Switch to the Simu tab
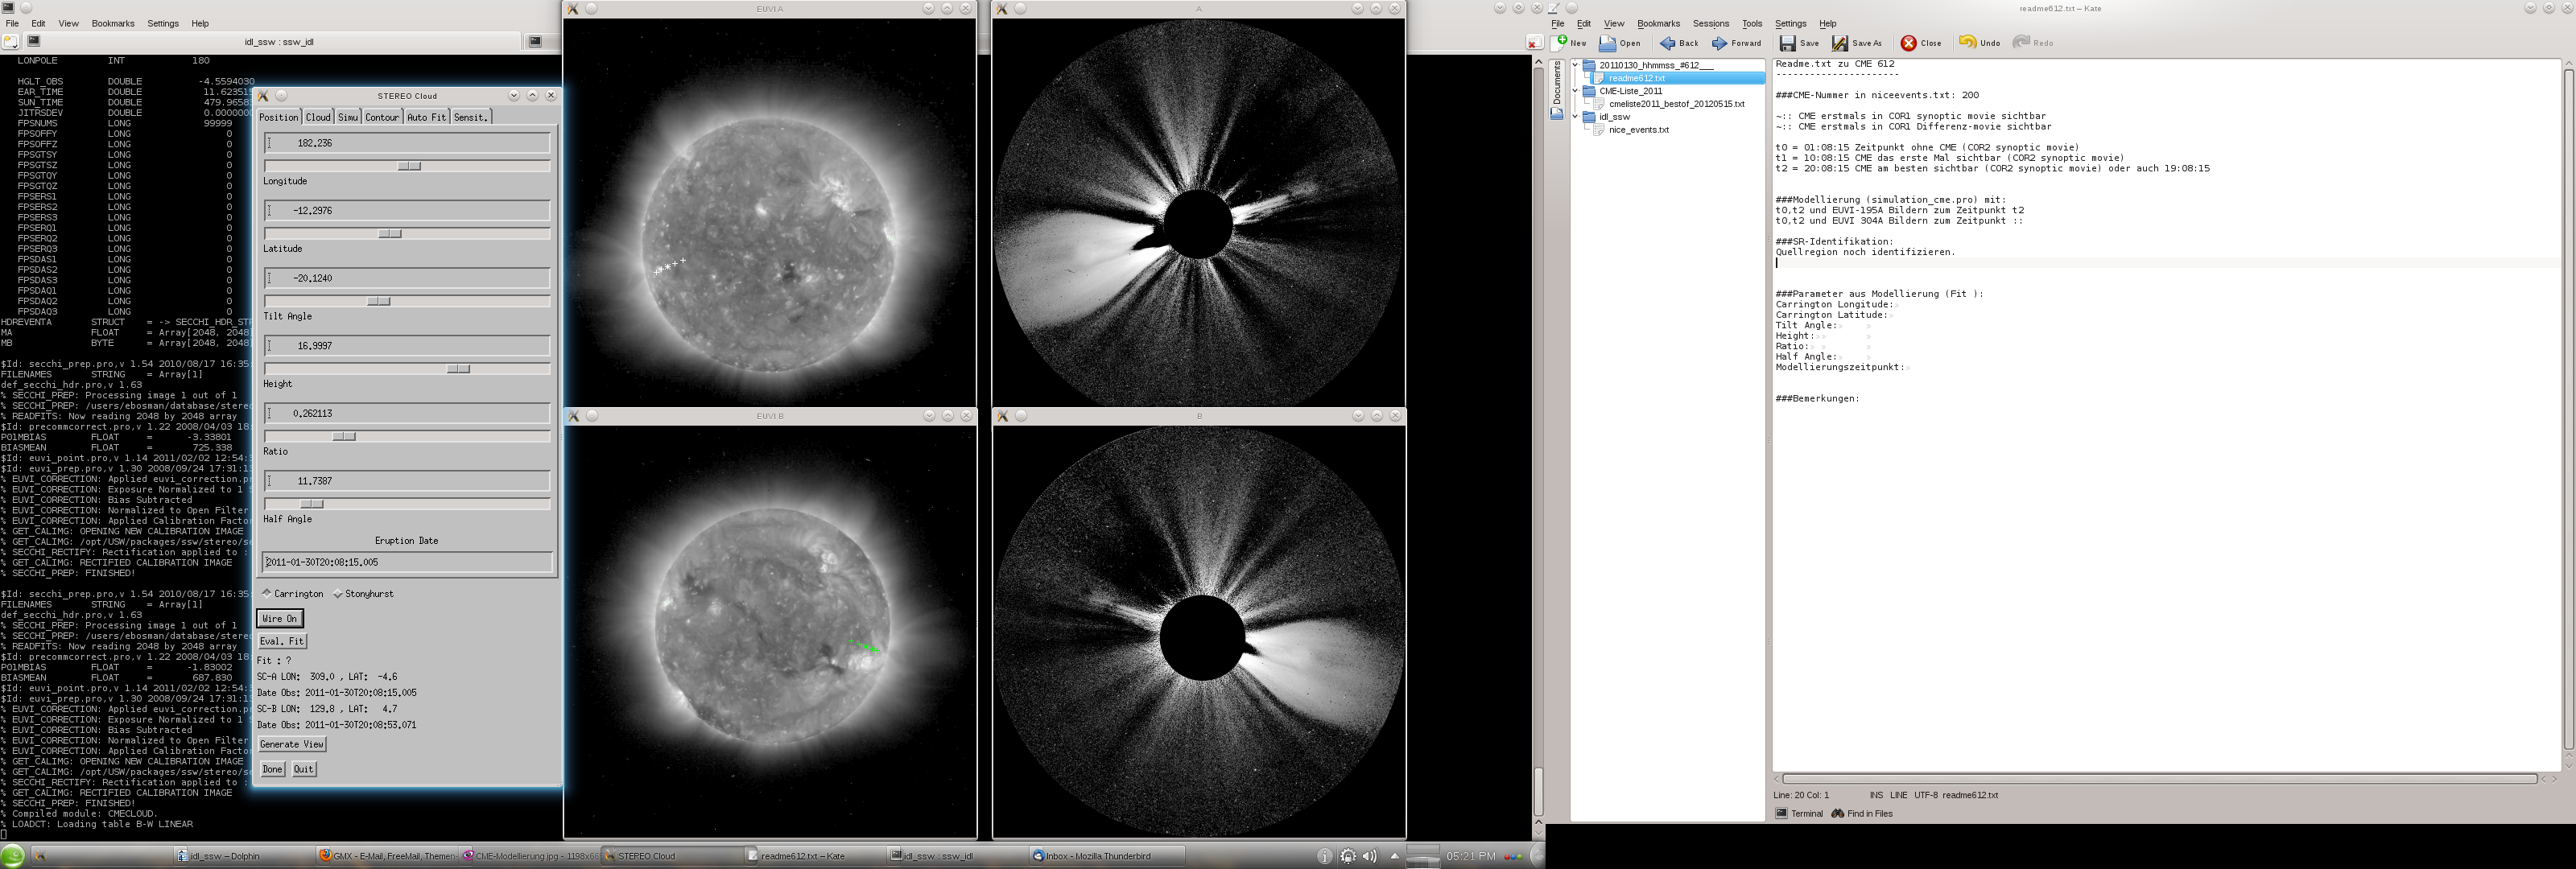This screenshot has height=869, width=2576. tap(348, 117)
